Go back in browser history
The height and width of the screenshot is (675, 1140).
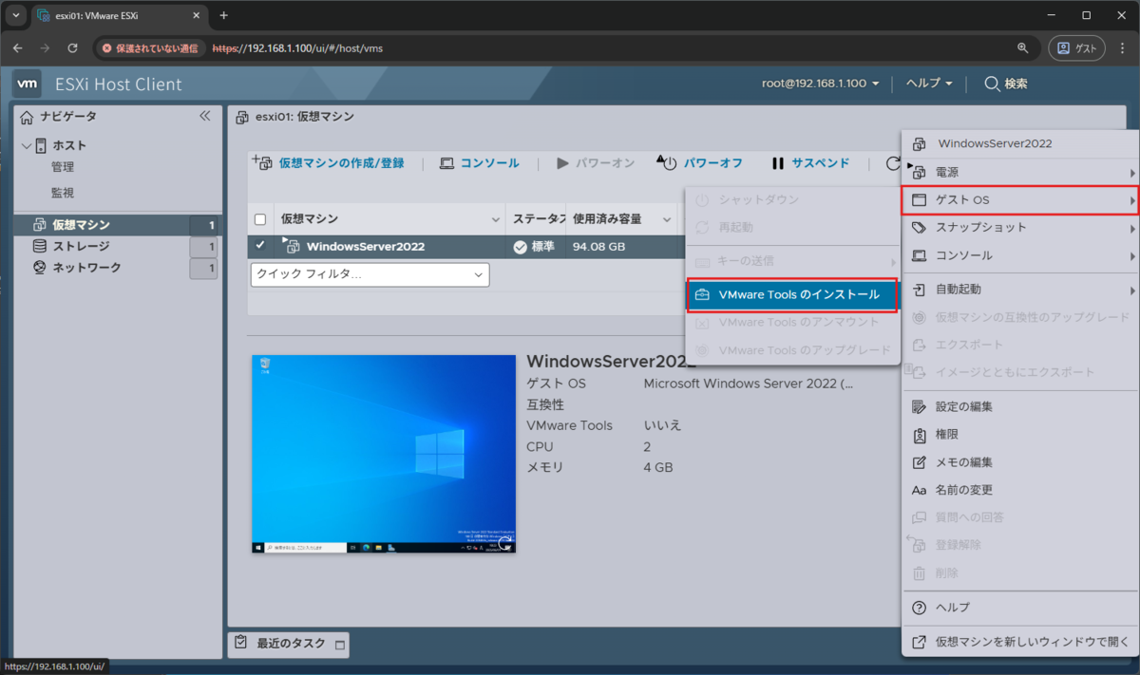point(17,47)
